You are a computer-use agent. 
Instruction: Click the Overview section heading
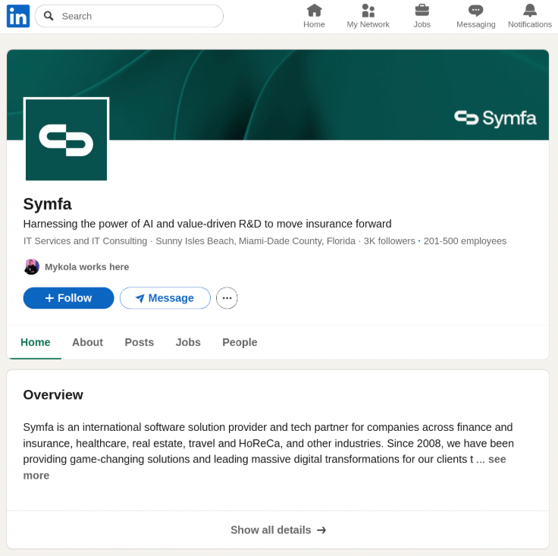(53, 394)
